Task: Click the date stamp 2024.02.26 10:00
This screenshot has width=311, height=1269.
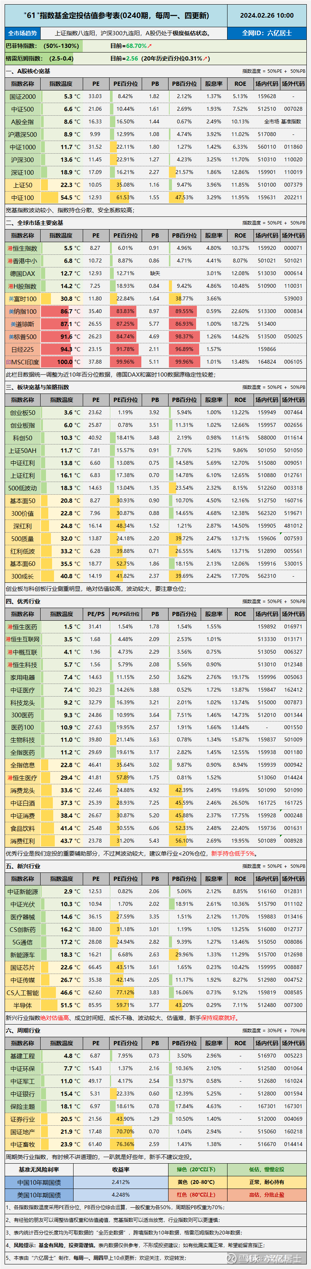Action: 266,16
